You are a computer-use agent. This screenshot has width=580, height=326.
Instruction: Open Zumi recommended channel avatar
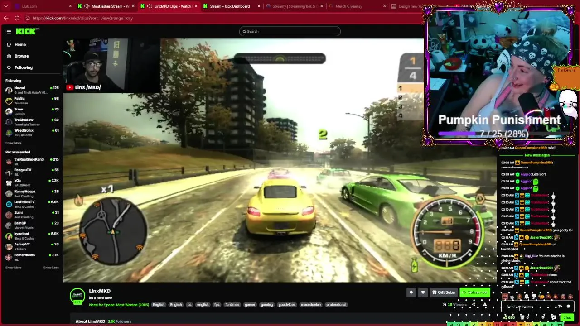[x=9, y=215]
